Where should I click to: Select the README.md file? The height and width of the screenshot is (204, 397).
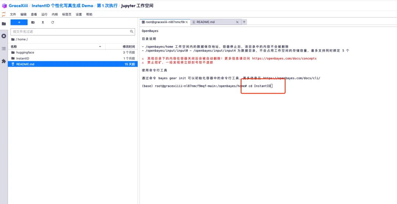pyautogui.click(x=73, y=64)
